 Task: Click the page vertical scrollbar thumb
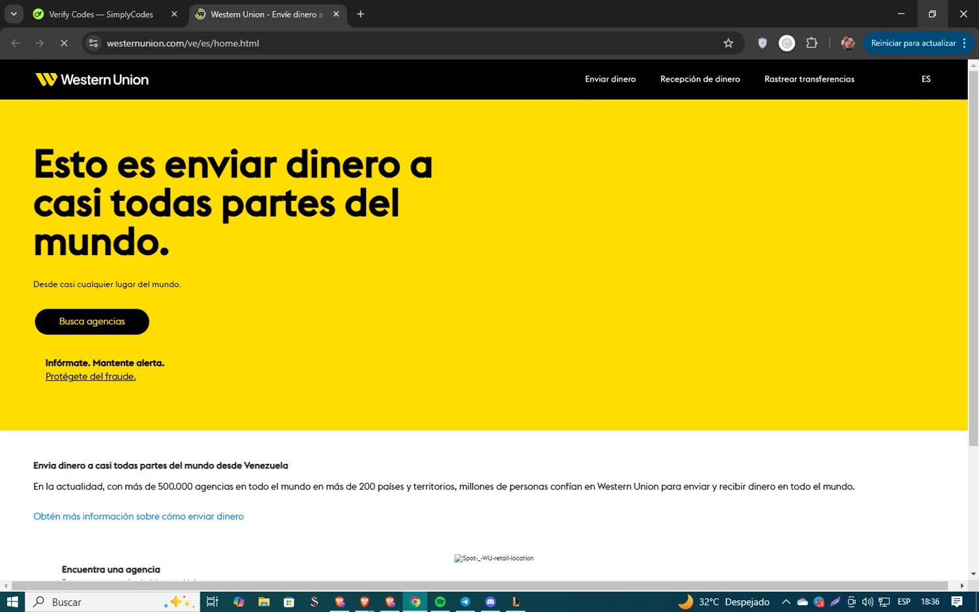pyautogui.click(x=973, y=258)
